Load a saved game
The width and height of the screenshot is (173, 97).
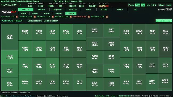pos(169,5)
